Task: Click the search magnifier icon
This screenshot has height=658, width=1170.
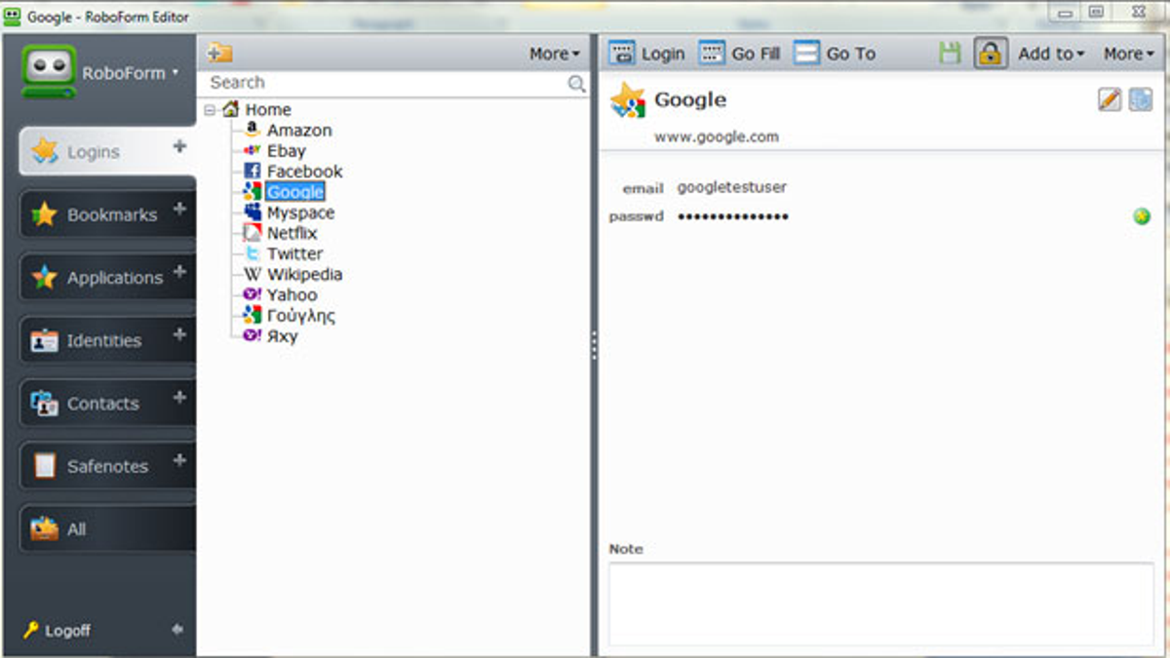Action: (x=577, y=84)
